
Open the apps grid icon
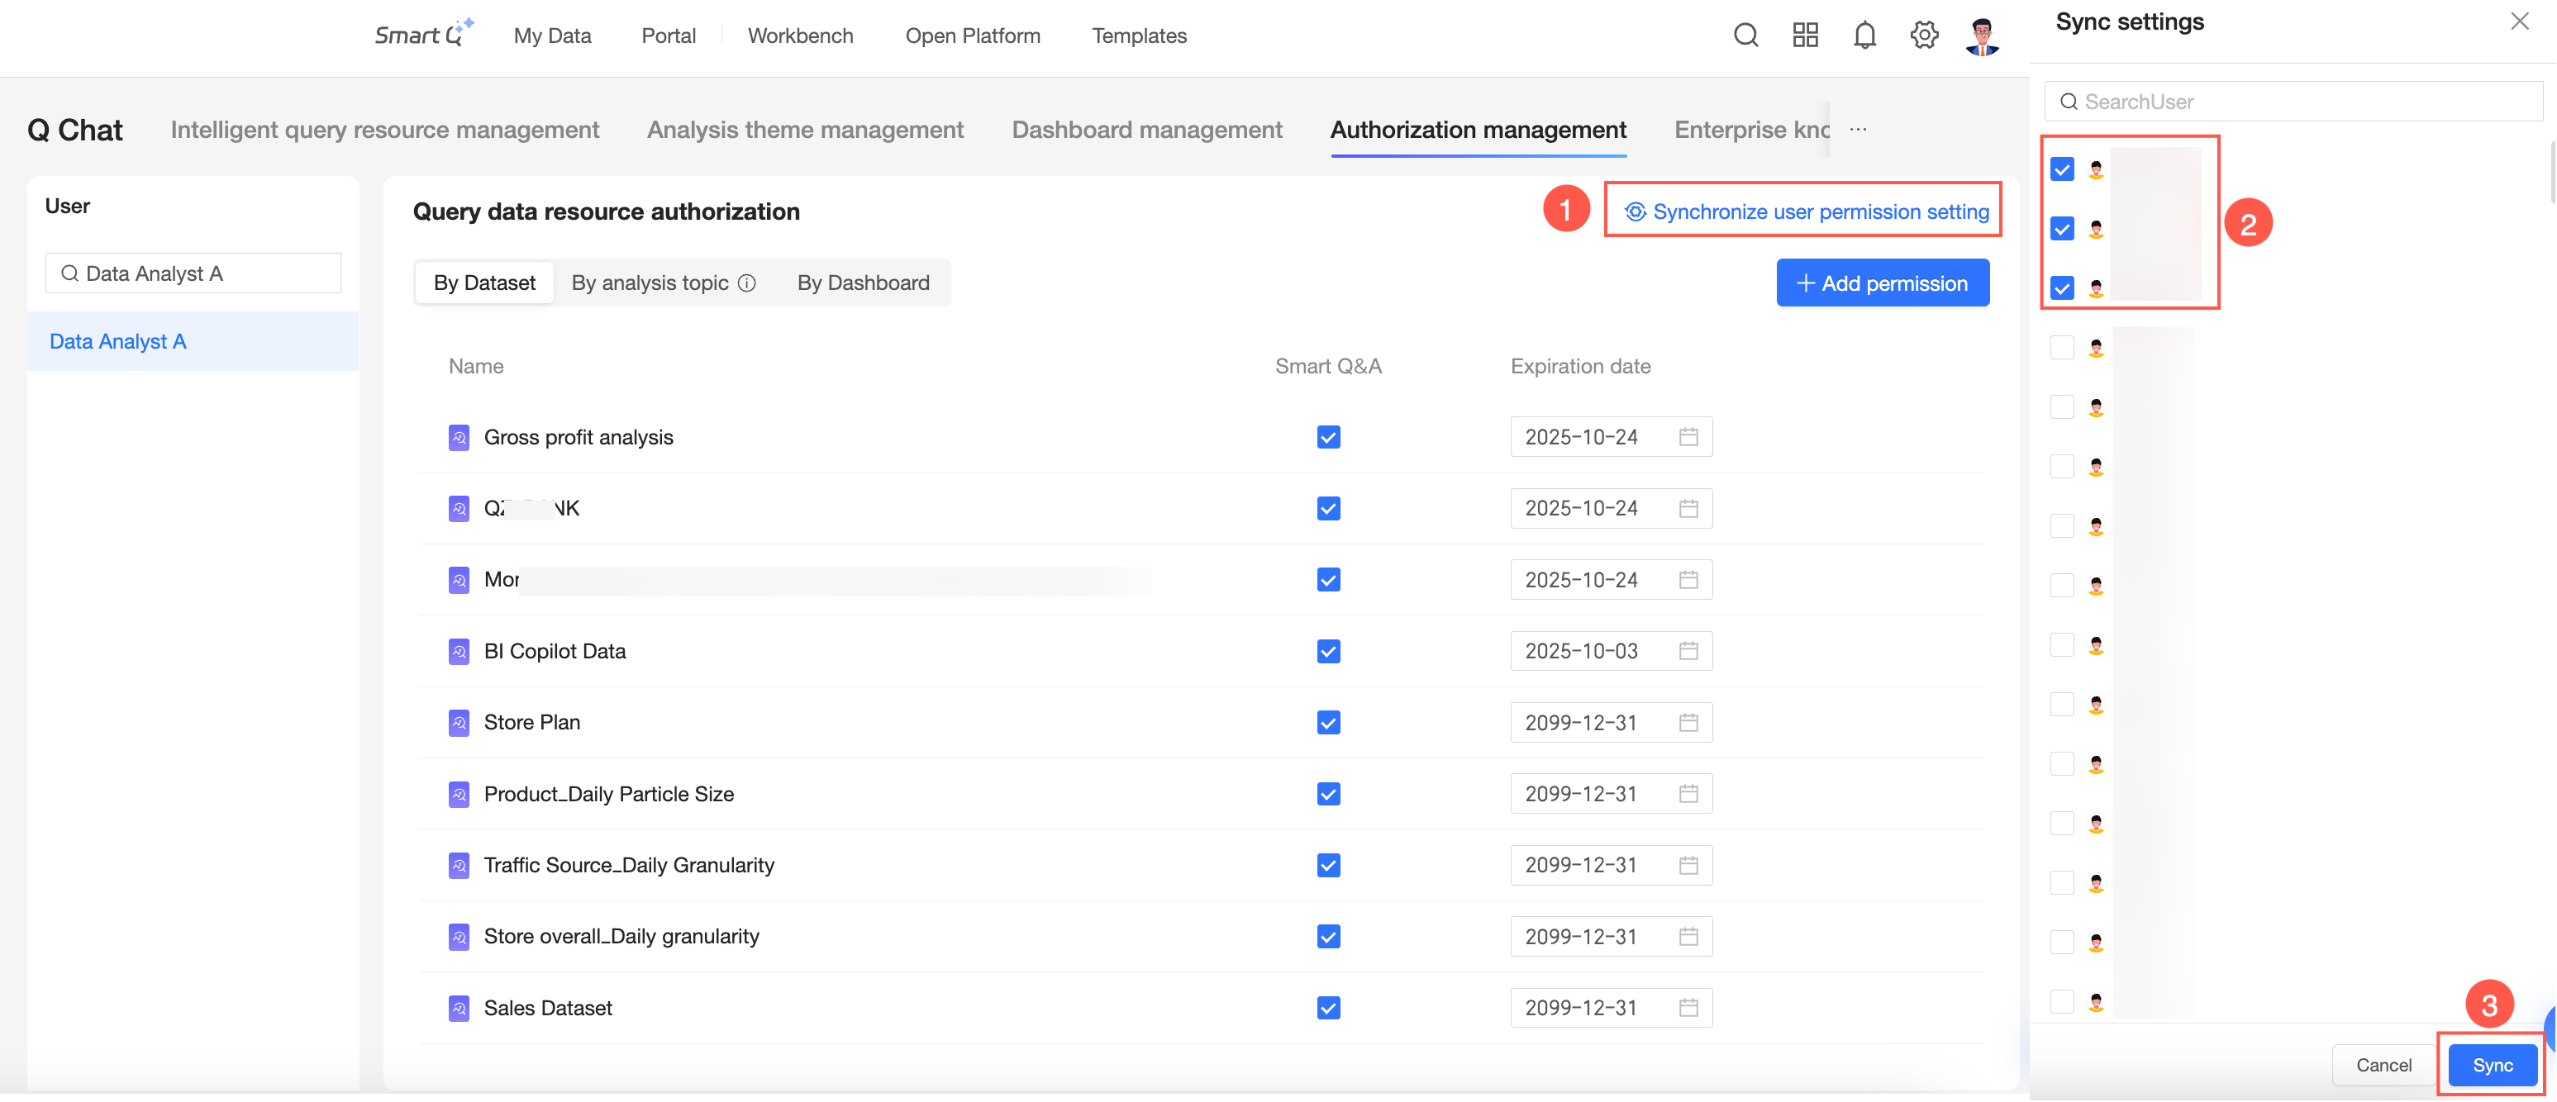coord(1805,36)
